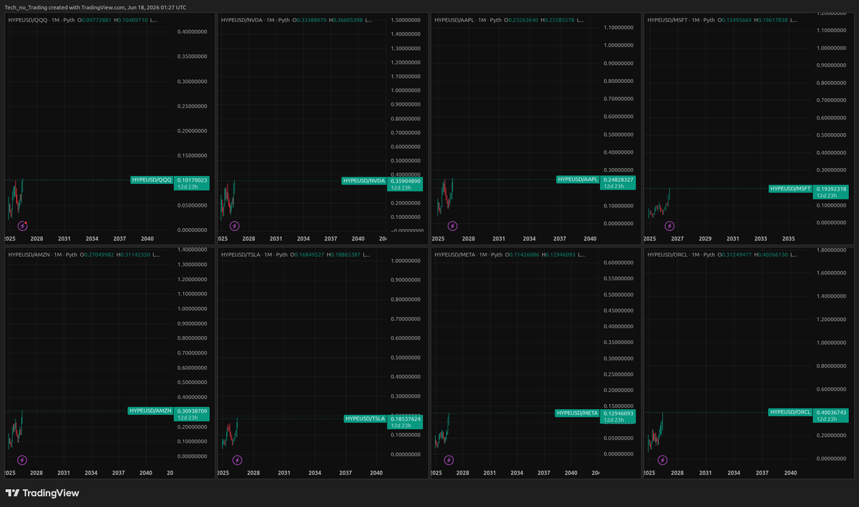Click the current price label 0.10170023
The height and width of the screenshot is (507, 859).
click(192, 180)
